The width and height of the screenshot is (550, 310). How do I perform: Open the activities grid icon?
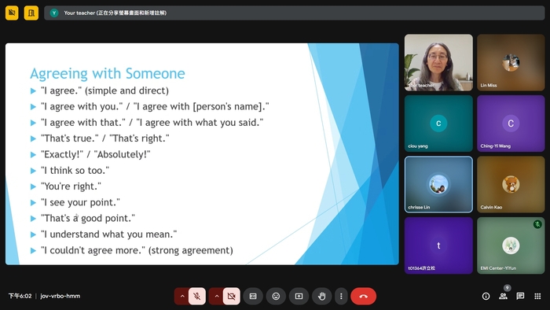point(537,297)
